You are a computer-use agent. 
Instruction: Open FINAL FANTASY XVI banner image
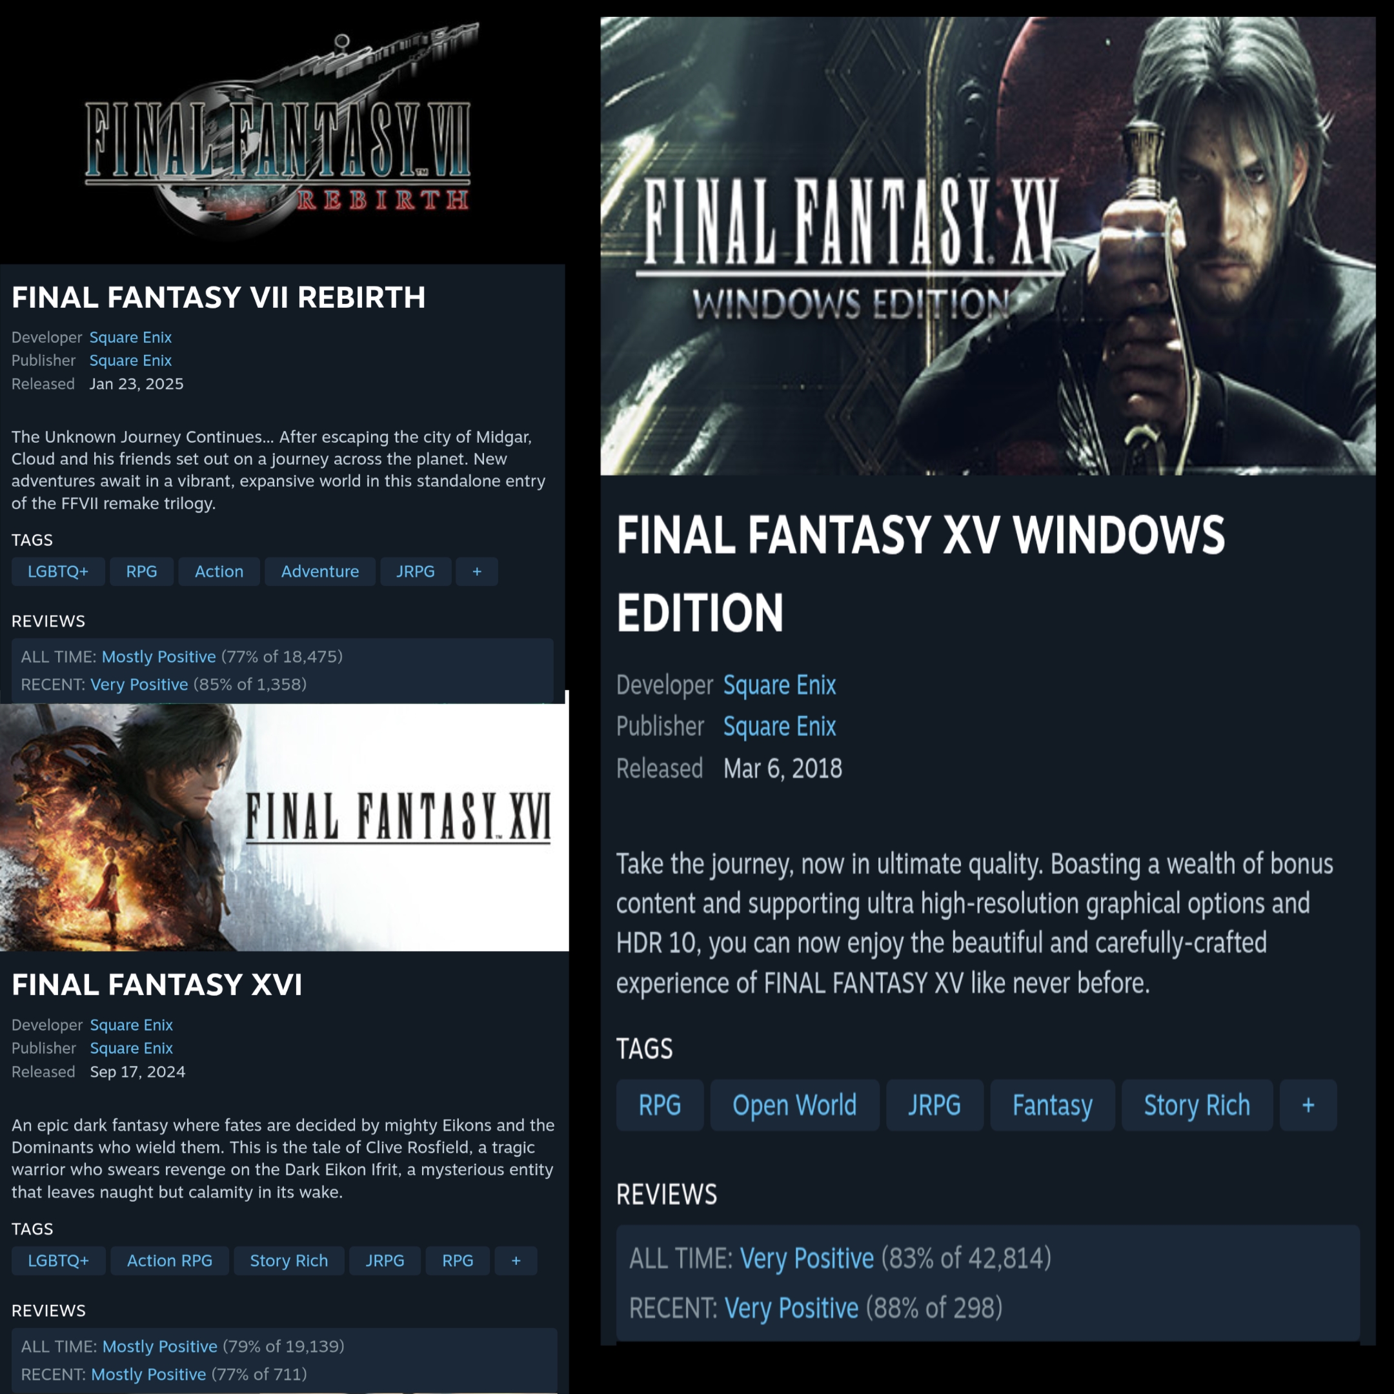point(284,827)
